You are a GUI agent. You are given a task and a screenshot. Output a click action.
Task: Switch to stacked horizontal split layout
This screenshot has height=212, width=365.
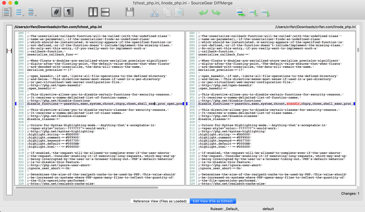(x=105, y=12)
